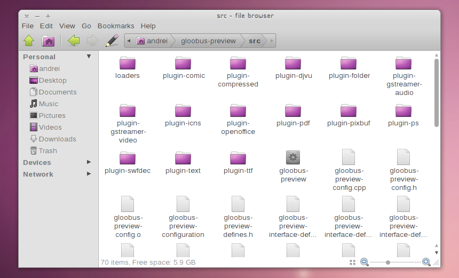Select the plugin-pixbuf folder
Screen dimensions: 459x278
349,116
